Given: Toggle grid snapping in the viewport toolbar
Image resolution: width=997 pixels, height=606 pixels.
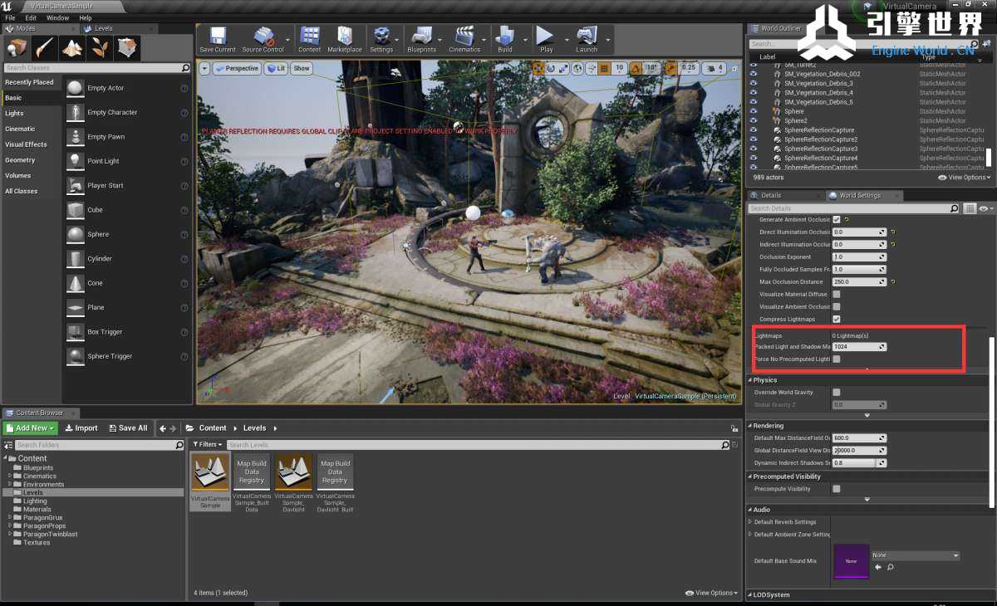Looking at the screenshot, I should (x=604, y=69).
